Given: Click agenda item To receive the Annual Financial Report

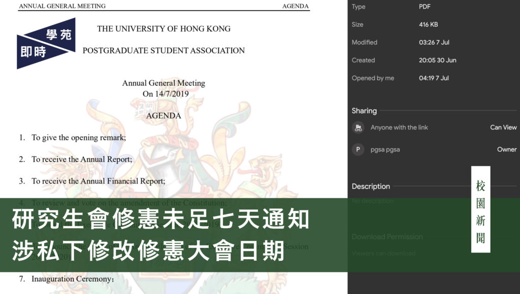Looking at the screenshot, I should [98, 181].
